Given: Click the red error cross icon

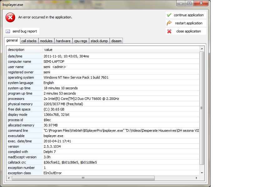Looking at the screenshot, I should click(10, 17).
